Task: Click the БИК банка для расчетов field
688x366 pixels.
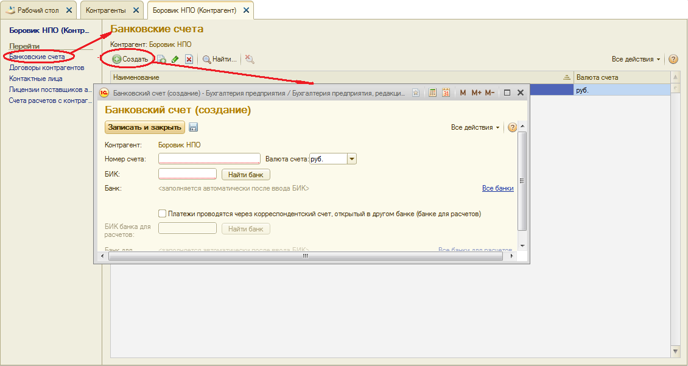Action: (188, 228)
